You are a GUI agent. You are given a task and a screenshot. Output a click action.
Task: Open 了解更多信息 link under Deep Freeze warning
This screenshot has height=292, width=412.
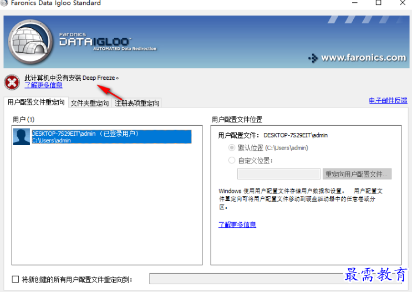pos(43,85)
